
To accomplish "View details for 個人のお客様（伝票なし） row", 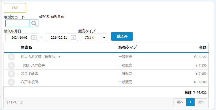I will (11, 57).
